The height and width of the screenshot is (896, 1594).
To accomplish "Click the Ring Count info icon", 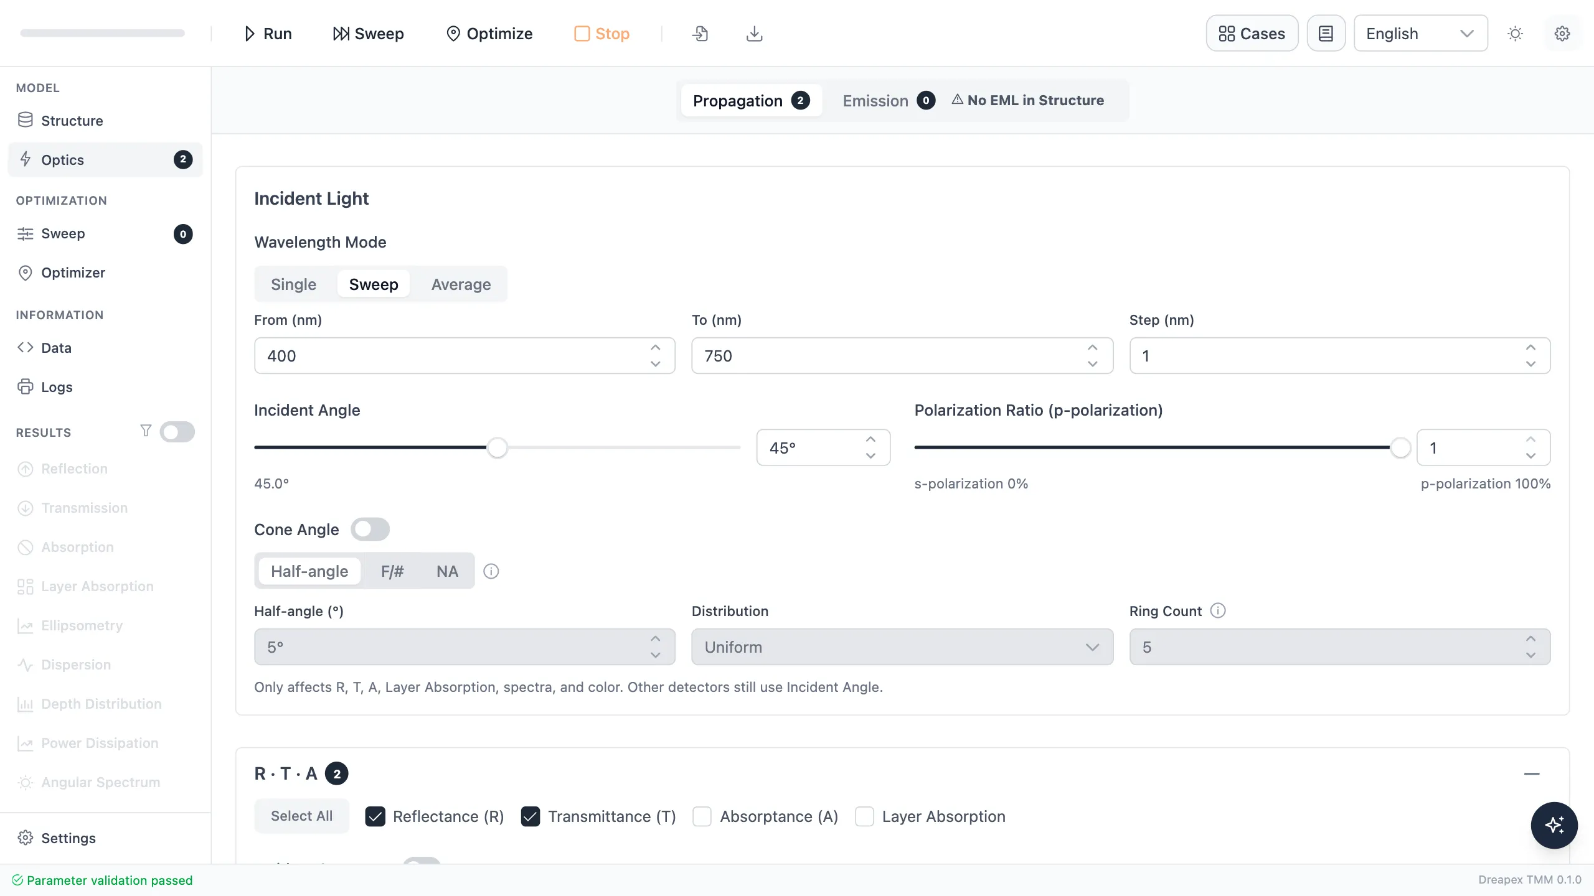I will click(1218, 610).
